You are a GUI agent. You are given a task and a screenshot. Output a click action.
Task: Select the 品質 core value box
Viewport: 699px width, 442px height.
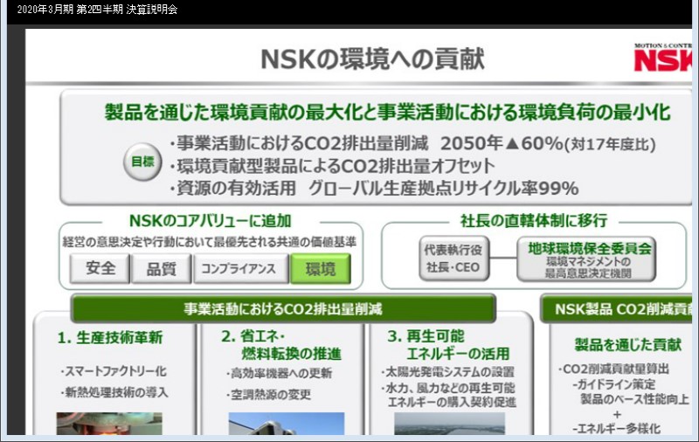point(162,269)
